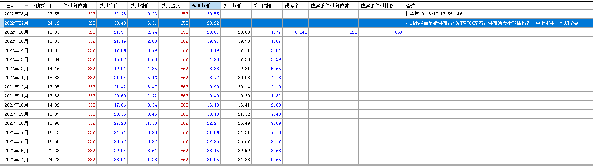Select the 2021年05月 date cell
The width and height of the screenshot is (593, 166).
(17, 151)
